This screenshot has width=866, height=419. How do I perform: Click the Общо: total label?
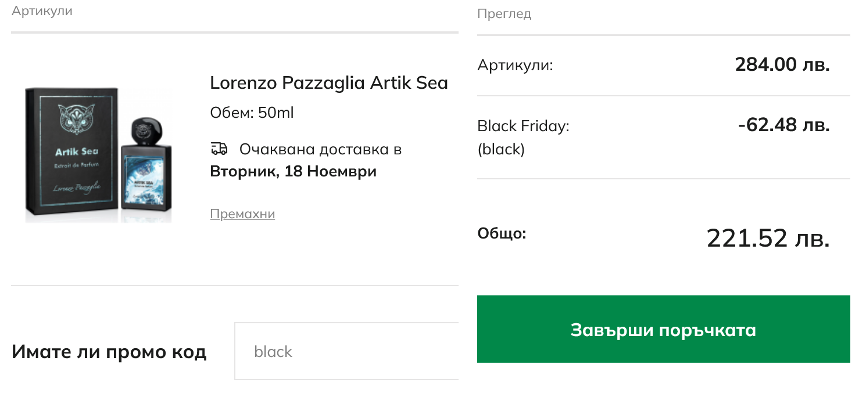coord(502,234)
